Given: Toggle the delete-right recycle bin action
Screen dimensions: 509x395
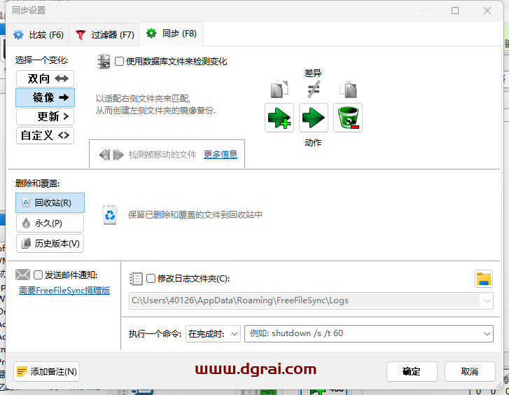Looking at the screenshot, I should [348, 118].
